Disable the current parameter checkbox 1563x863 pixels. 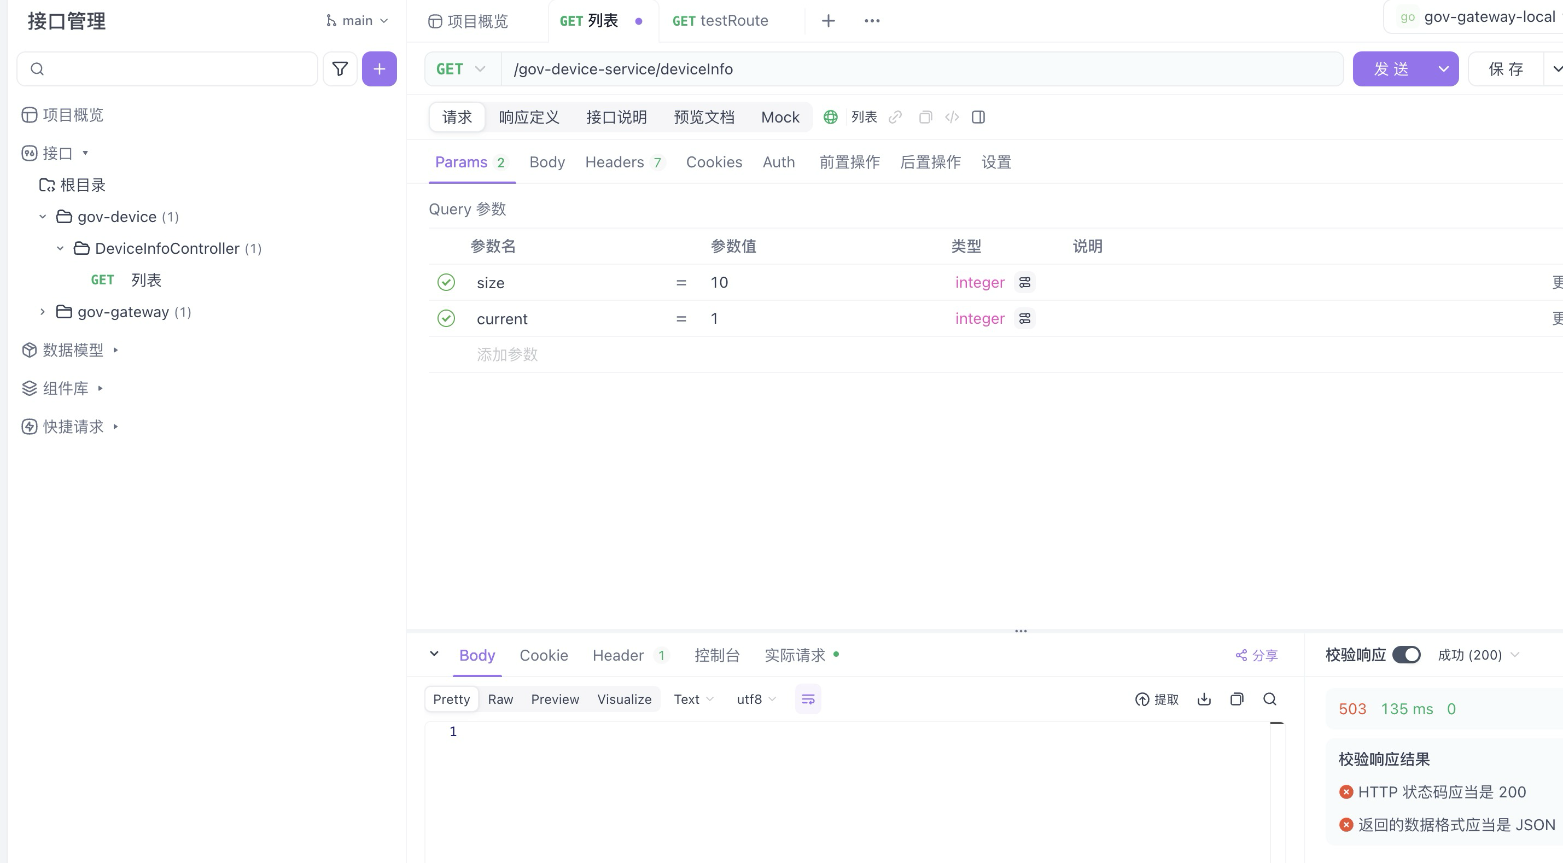point(446,319)
